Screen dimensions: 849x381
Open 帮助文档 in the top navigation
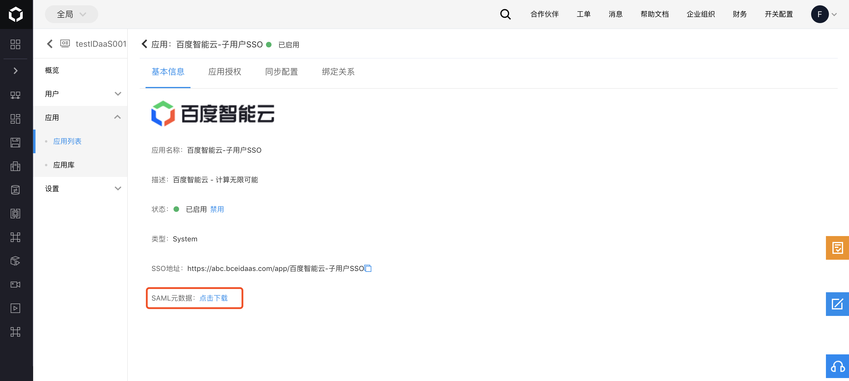[x=655, y=14]
